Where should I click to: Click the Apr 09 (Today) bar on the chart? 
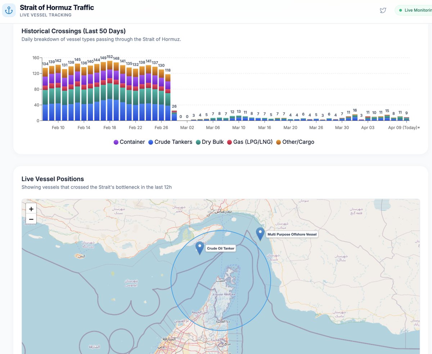tap(406, 118)
